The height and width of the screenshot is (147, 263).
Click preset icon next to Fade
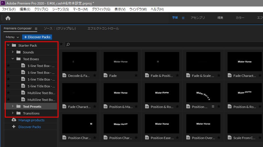click(105, 75)
